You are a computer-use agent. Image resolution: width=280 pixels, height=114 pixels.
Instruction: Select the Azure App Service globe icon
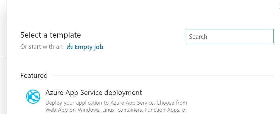[33, 97]
